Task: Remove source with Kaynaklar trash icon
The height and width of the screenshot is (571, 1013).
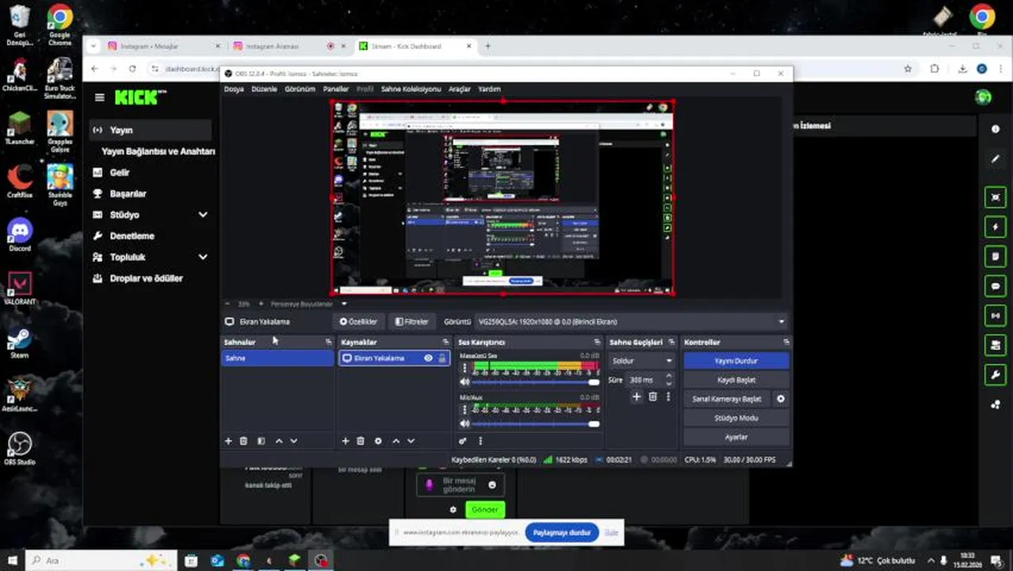Action: [x=360, y=441]
